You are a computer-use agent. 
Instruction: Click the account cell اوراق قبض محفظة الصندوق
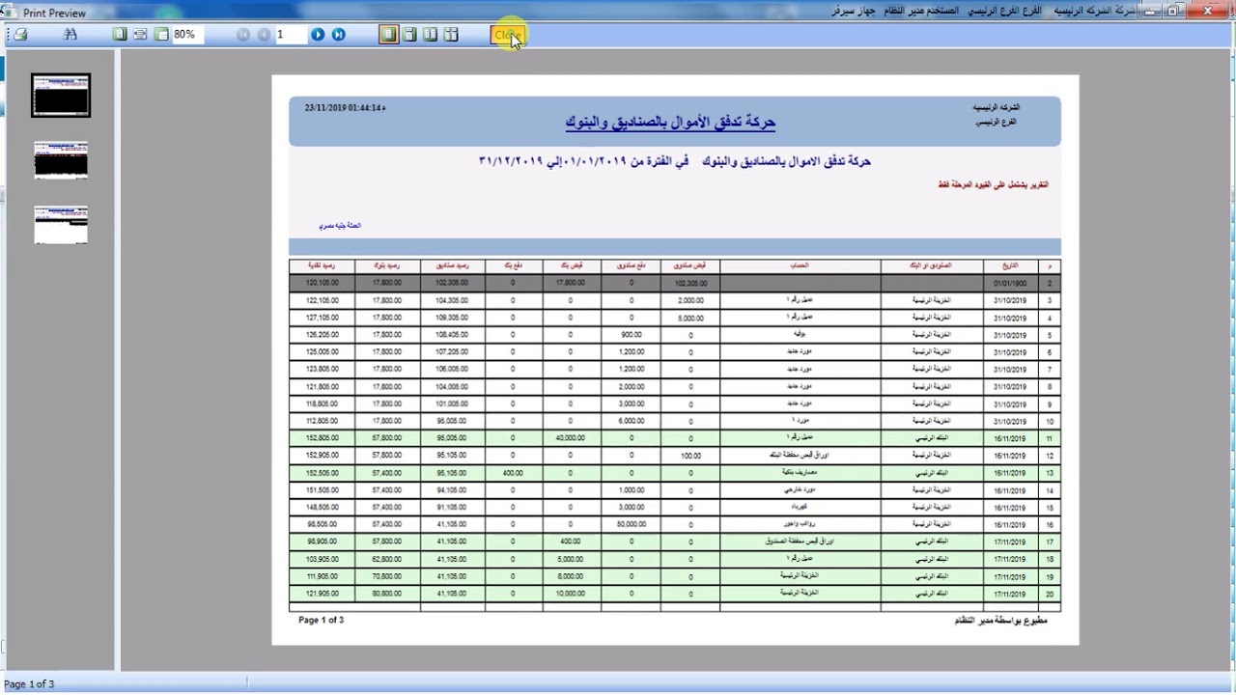coord(801,542)
